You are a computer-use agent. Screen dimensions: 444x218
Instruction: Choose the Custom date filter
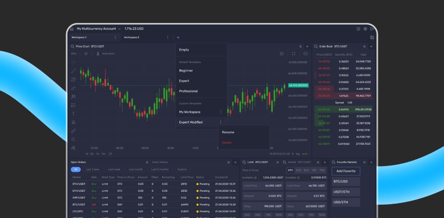coord(182,169)
